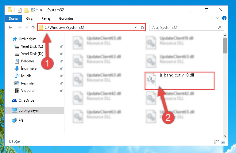
Task: Open the Görünüm ribbon tab
Action: click(66, 18)
